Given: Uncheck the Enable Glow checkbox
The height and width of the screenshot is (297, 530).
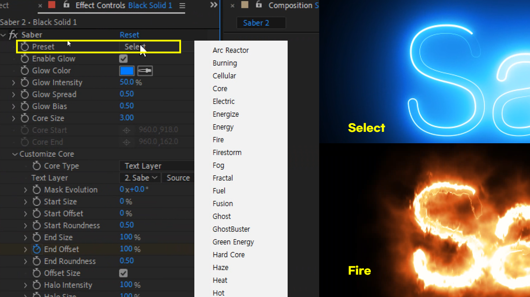Looking at the screenshot, I should pos(123,59).
